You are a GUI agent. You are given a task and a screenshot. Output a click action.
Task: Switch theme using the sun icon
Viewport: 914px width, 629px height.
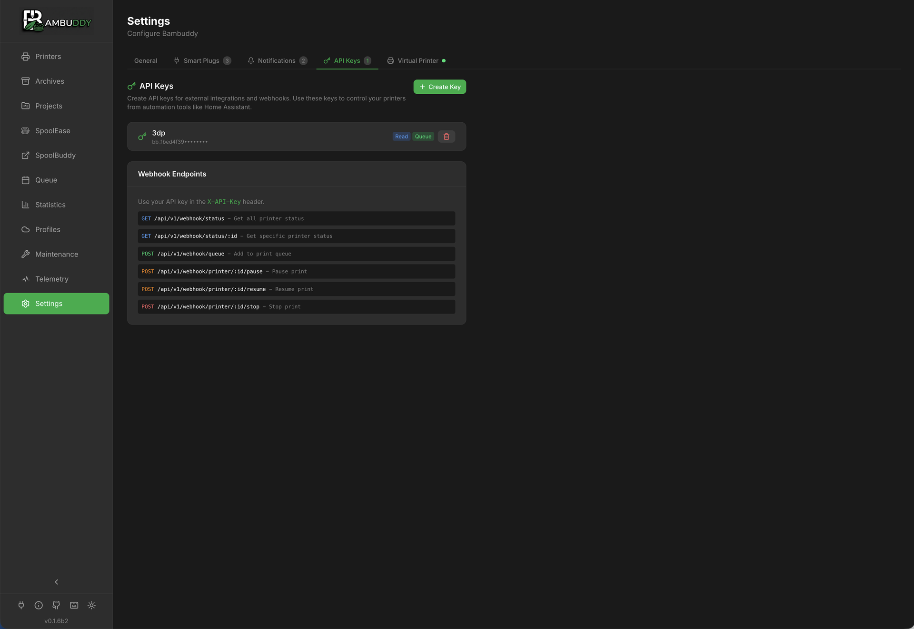(x=91, y=605)
